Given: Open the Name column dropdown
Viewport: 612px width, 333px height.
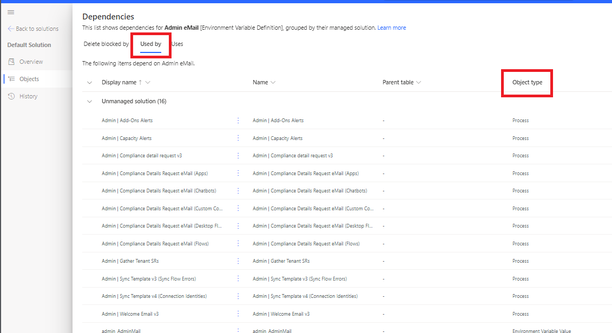Looking at the screenshot, I should (x=273, y=82).
